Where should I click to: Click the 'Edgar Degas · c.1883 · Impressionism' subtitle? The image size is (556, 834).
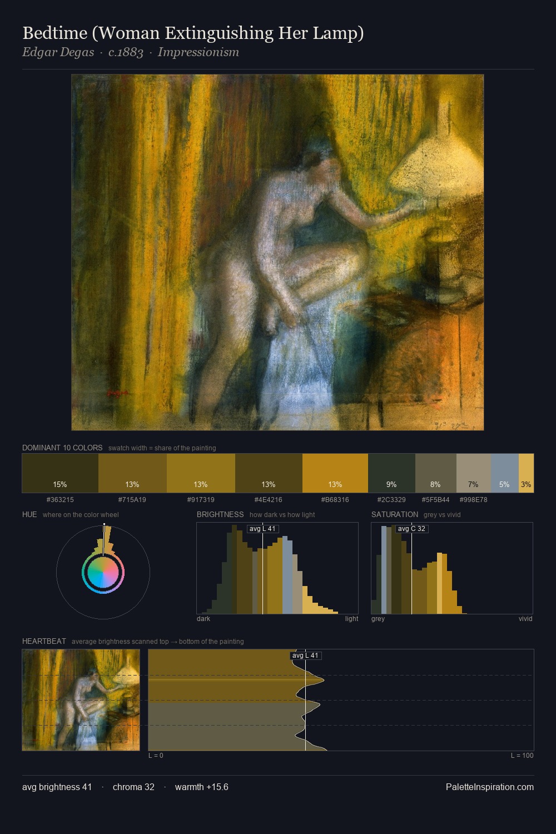(131, 52)
